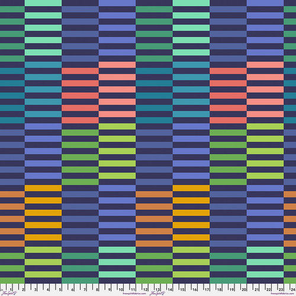Click the ruler number 24
This screenshot has height=296, width=296.
pyautogui.click(x=293, y=289)
